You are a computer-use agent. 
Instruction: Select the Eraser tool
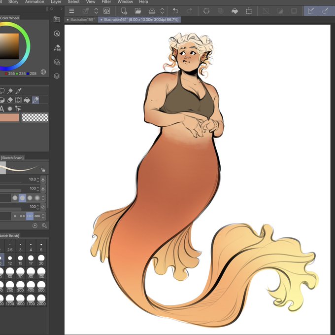[x=10, y=100]
